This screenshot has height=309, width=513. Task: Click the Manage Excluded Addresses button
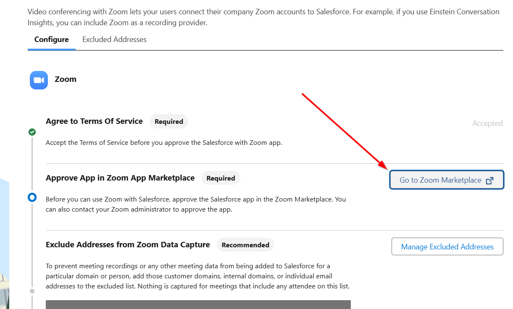(447, 246)
